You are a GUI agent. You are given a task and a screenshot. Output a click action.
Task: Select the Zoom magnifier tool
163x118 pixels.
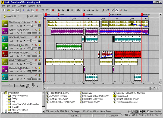coord(126,10)
